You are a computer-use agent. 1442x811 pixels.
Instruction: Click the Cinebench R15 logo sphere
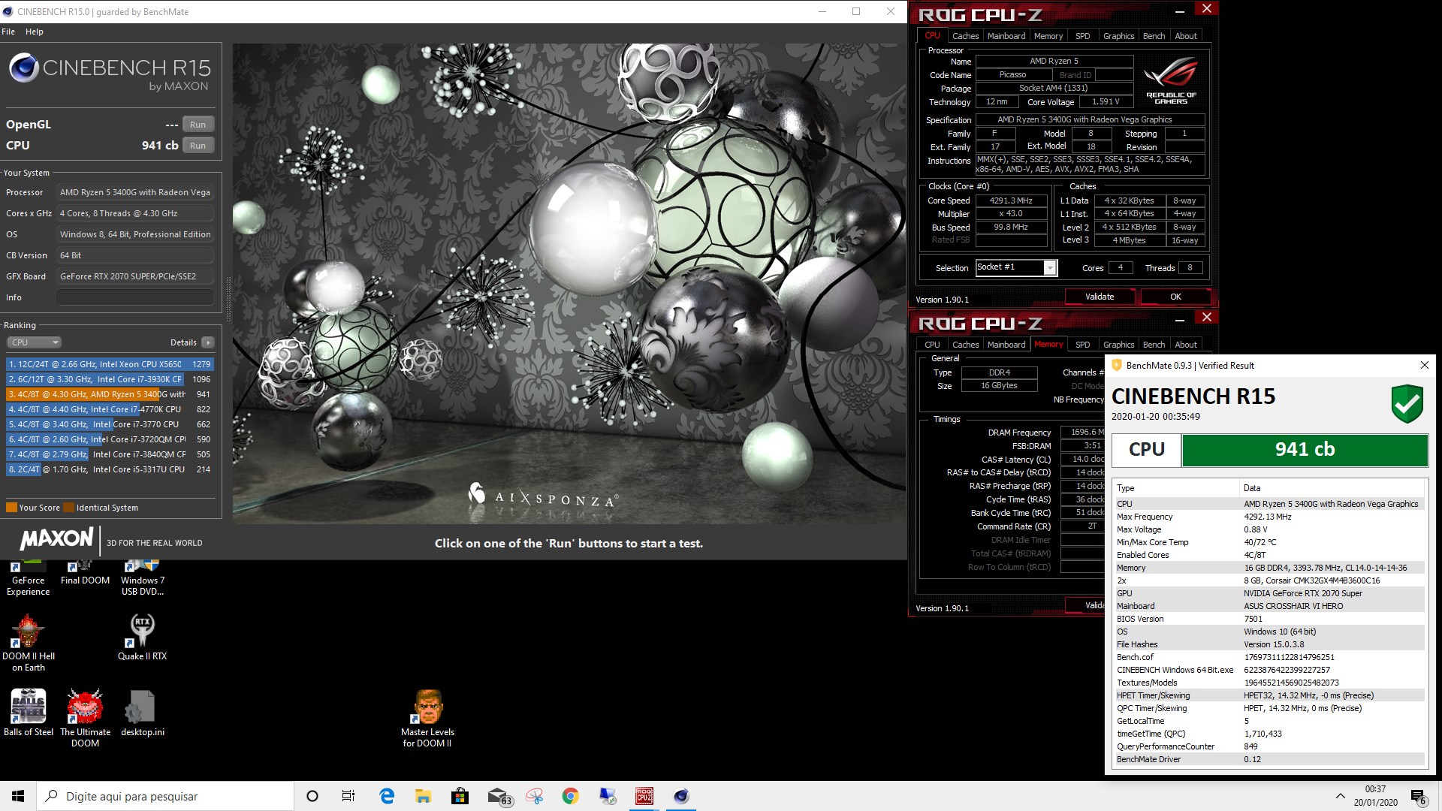(x=24, y=68)
